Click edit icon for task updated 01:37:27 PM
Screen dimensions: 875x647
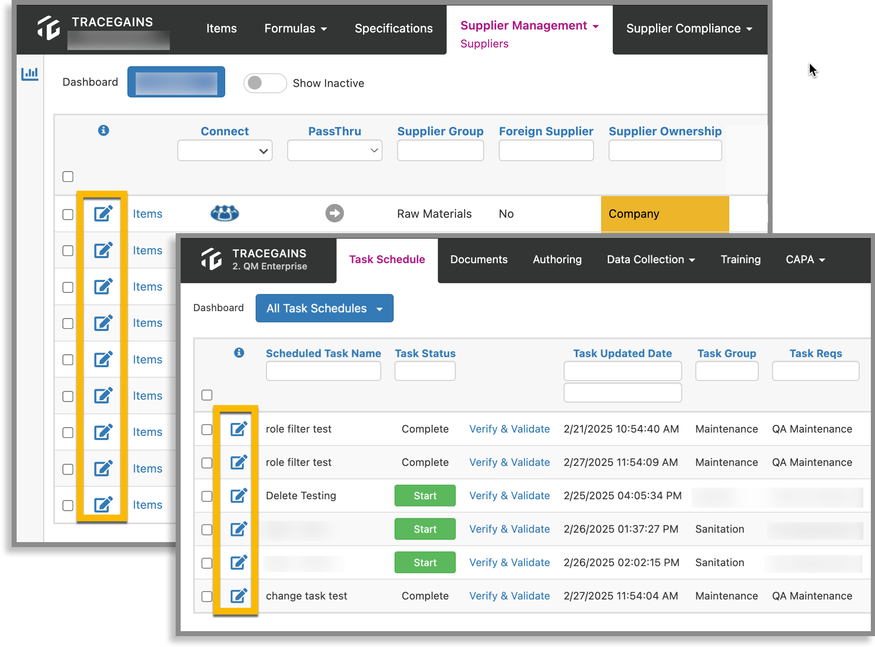239,529
